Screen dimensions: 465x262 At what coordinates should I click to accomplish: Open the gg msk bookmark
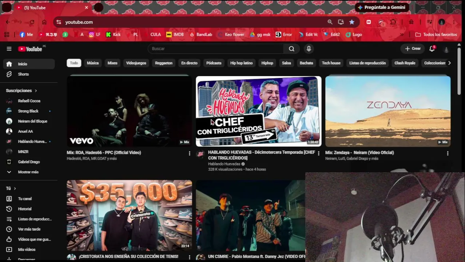coord(260,35)
